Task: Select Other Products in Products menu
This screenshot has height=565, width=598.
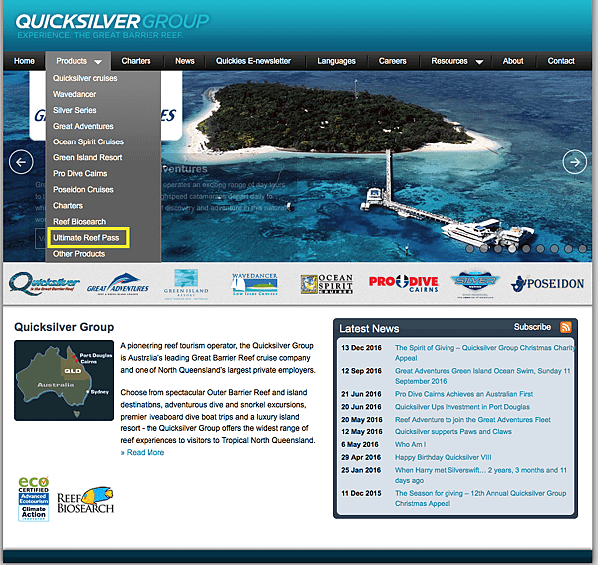Action: coord(79,254)
